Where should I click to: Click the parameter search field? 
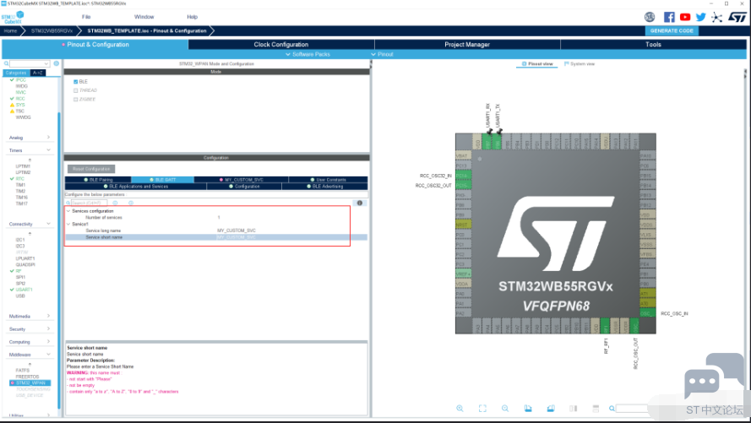coord(89,203)
